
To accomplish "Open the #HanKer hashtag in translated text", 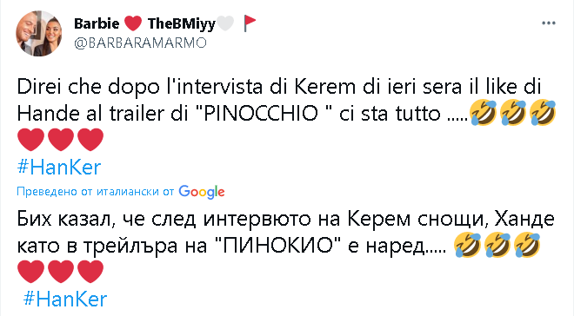I will (65, 299).
